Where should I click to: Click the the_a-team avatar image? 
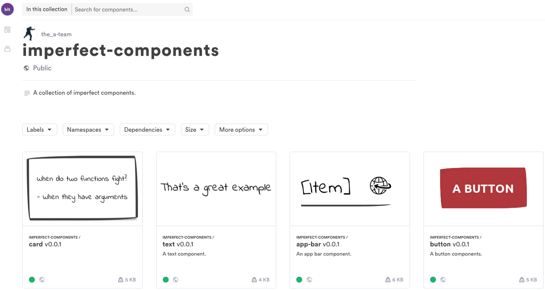30,34
